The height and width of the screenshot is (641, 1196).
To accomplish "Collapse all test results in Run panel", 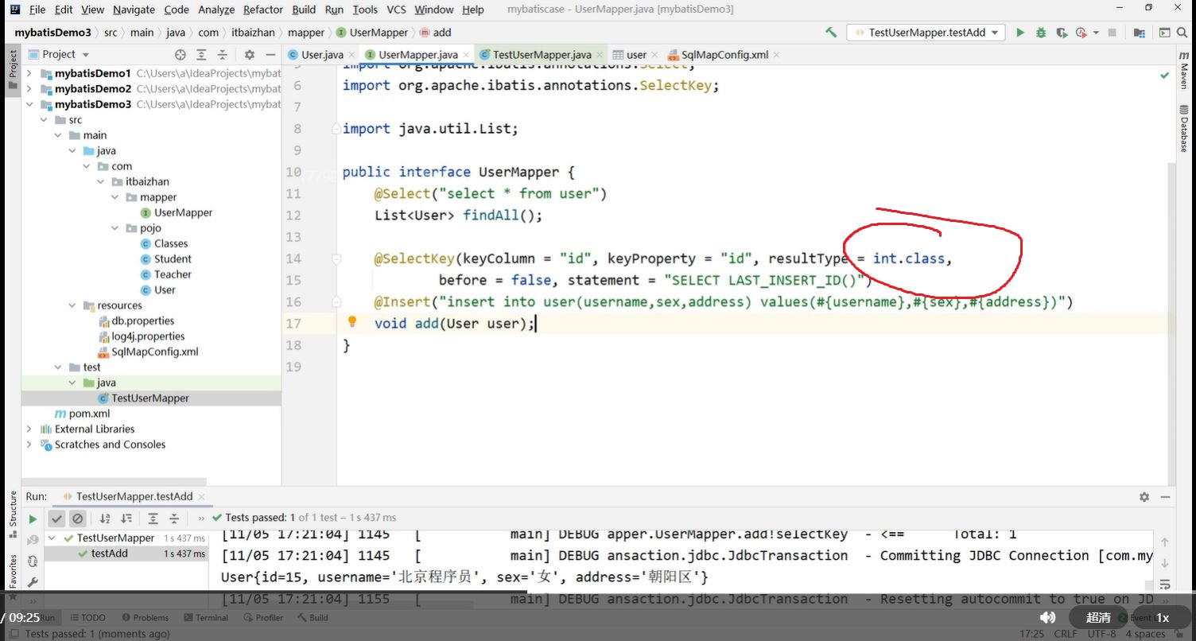I will tap(173, 519).
